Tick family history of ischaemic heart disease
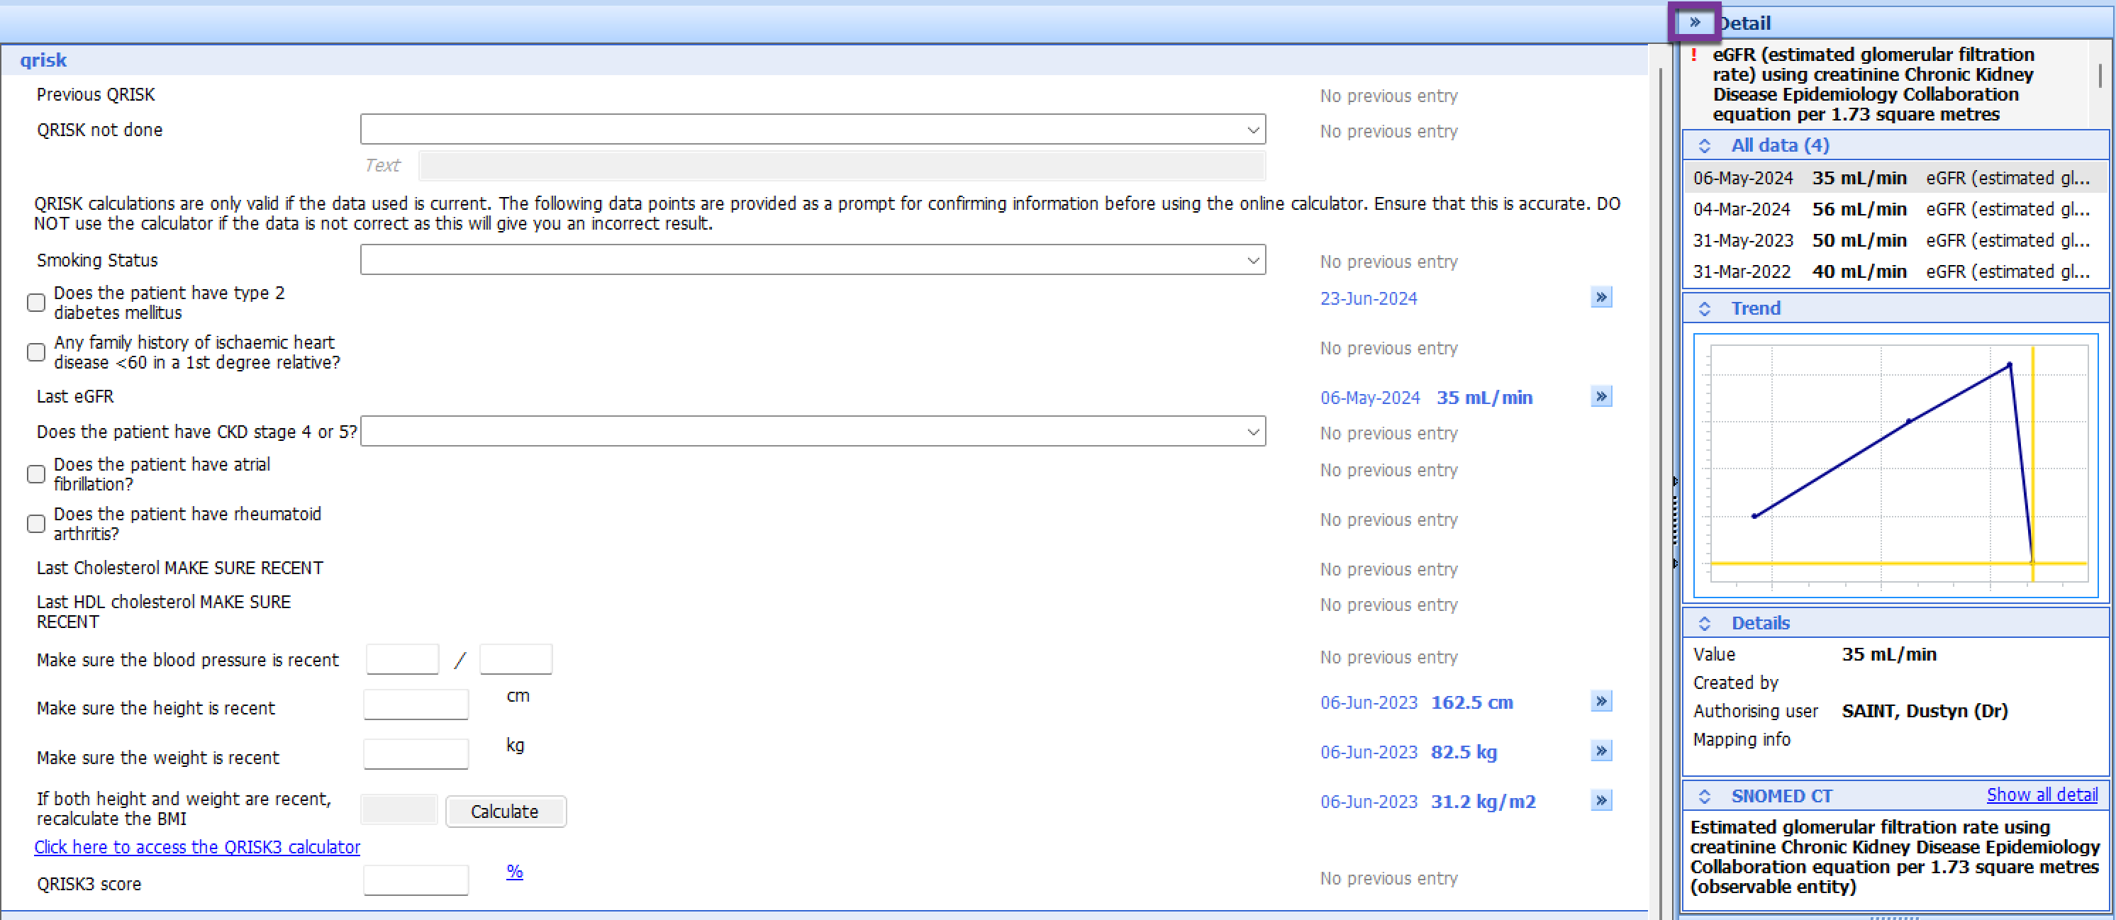This screenshot has width=2116, height=920. (36, 352)
